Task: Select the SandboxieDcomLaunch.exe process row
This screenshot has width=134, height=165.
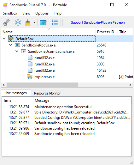Action: 67,52
